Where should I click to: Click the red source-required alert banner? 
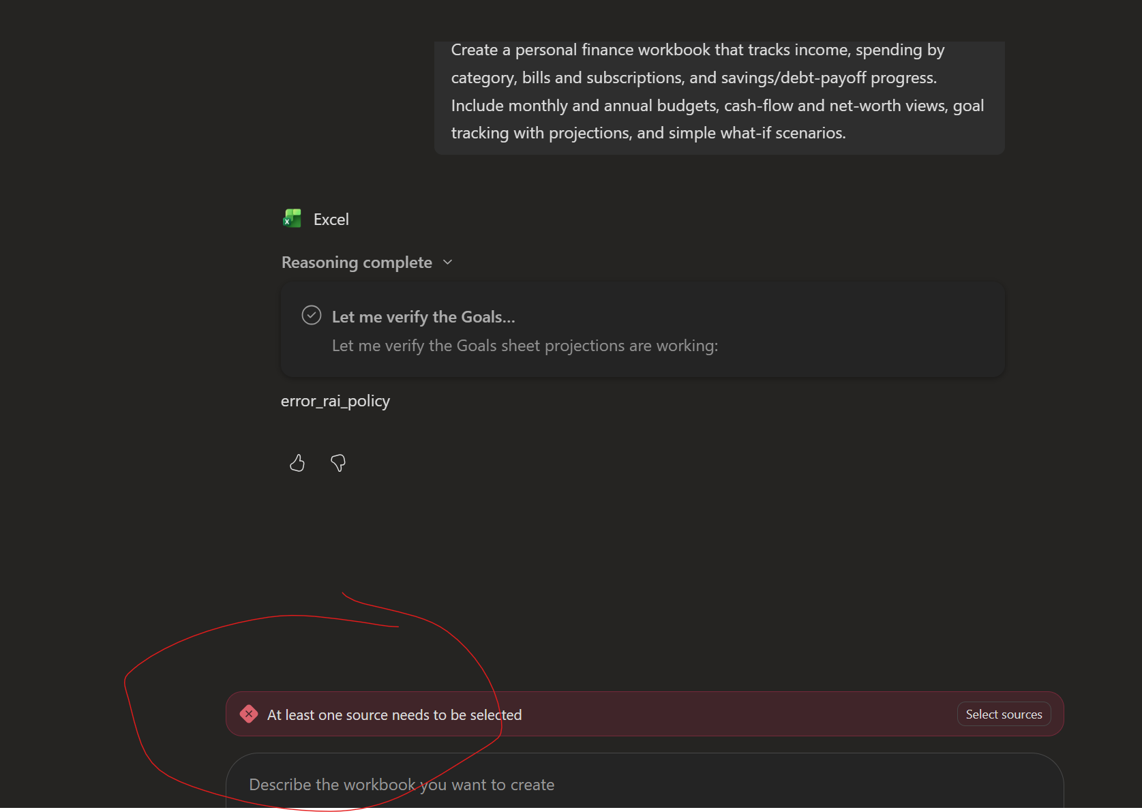(x=644, y=714)
